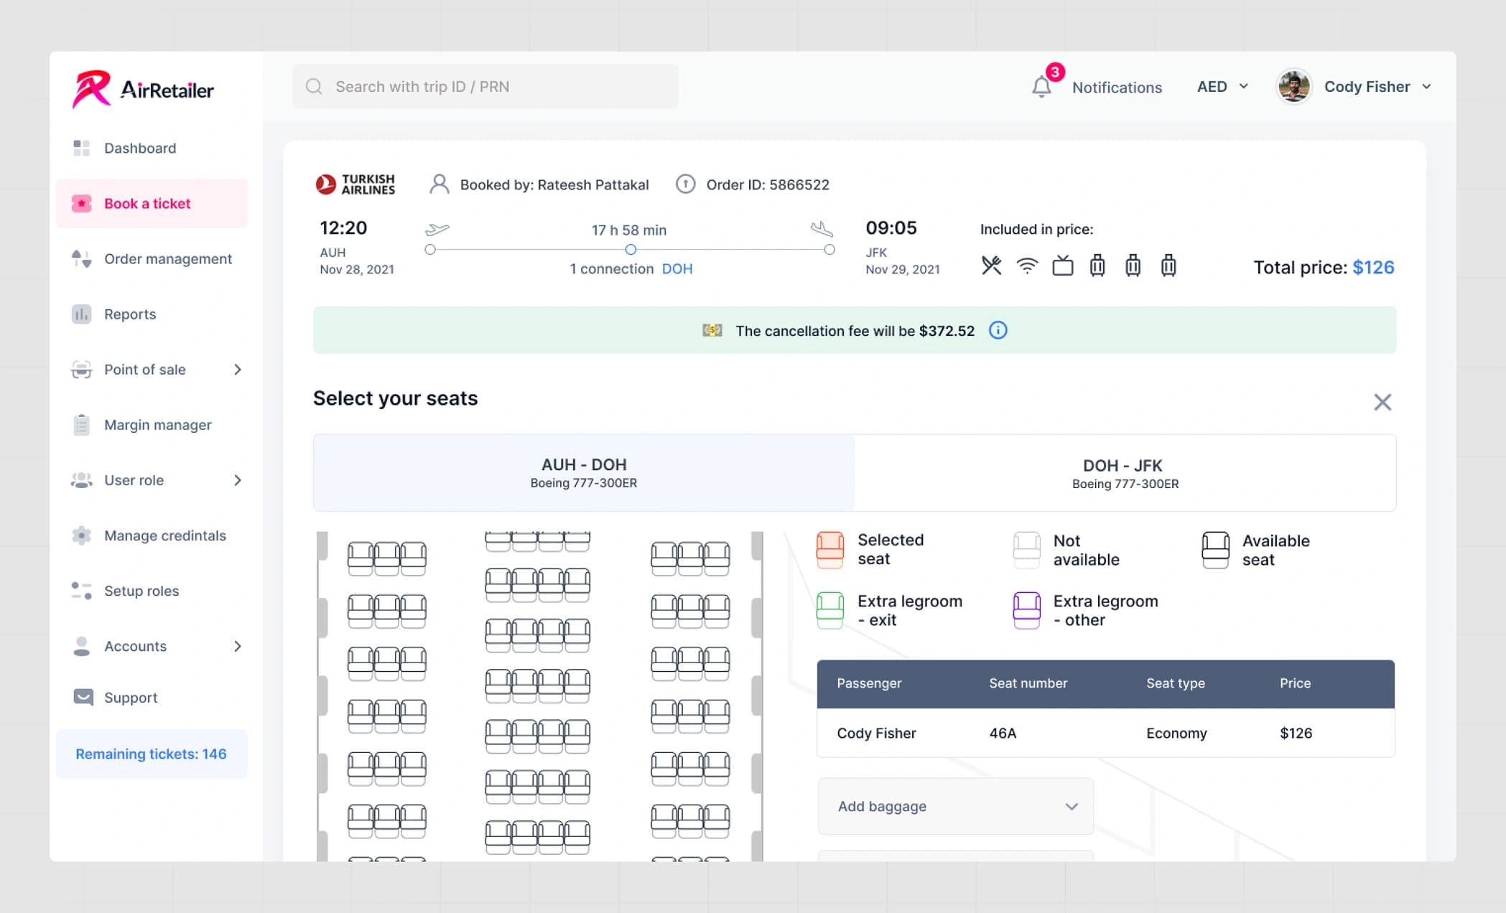Open Setup roles page
The image size is (1506, 913).
[152, 591]
